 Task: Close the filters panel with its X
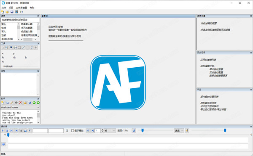click(38, 16)
